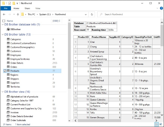This screenshot has height=127, width=164.
Task: Click the Search Northwind input field
Action: point(129,14)
